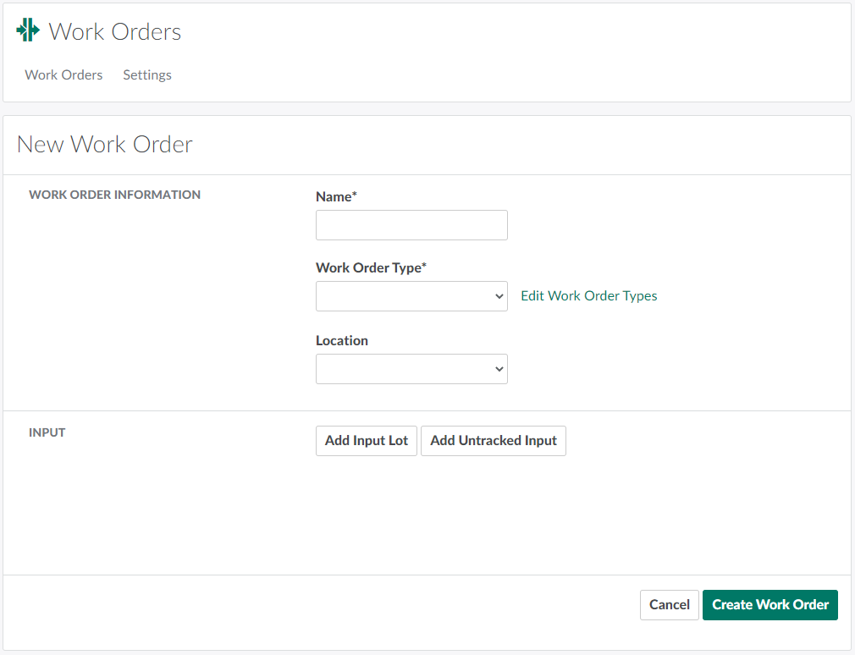Click the Location field label
Viewport: 855px width, 655px height.
click(x=341, y=340)
